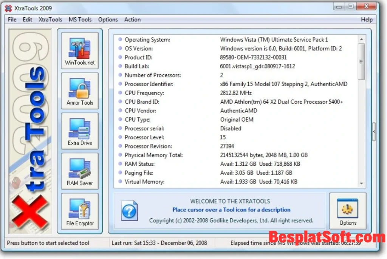Open the Action menu
This screenshot has height=259, width=387.
tap(132, 20)
